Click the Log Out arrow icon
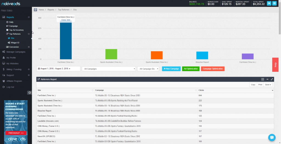 click(x=4, y=87)
